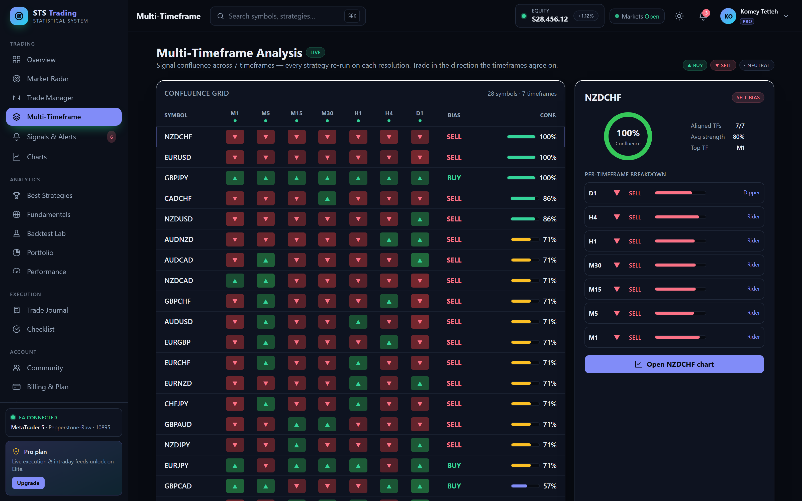Screen dimensions: 802x501
Task: Click the GBPCAD confidence bar
Action: point(525,486)
